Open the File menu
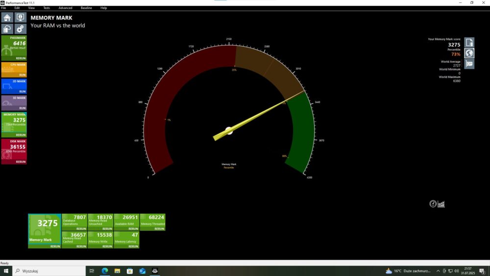 coord(4,8)
